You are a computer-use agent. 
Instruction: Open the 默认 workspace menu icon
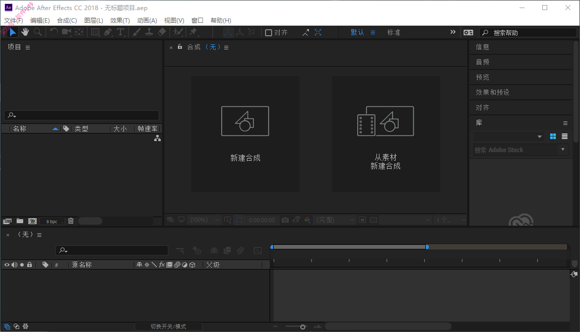pyautogui.click(x=373, y=33)
